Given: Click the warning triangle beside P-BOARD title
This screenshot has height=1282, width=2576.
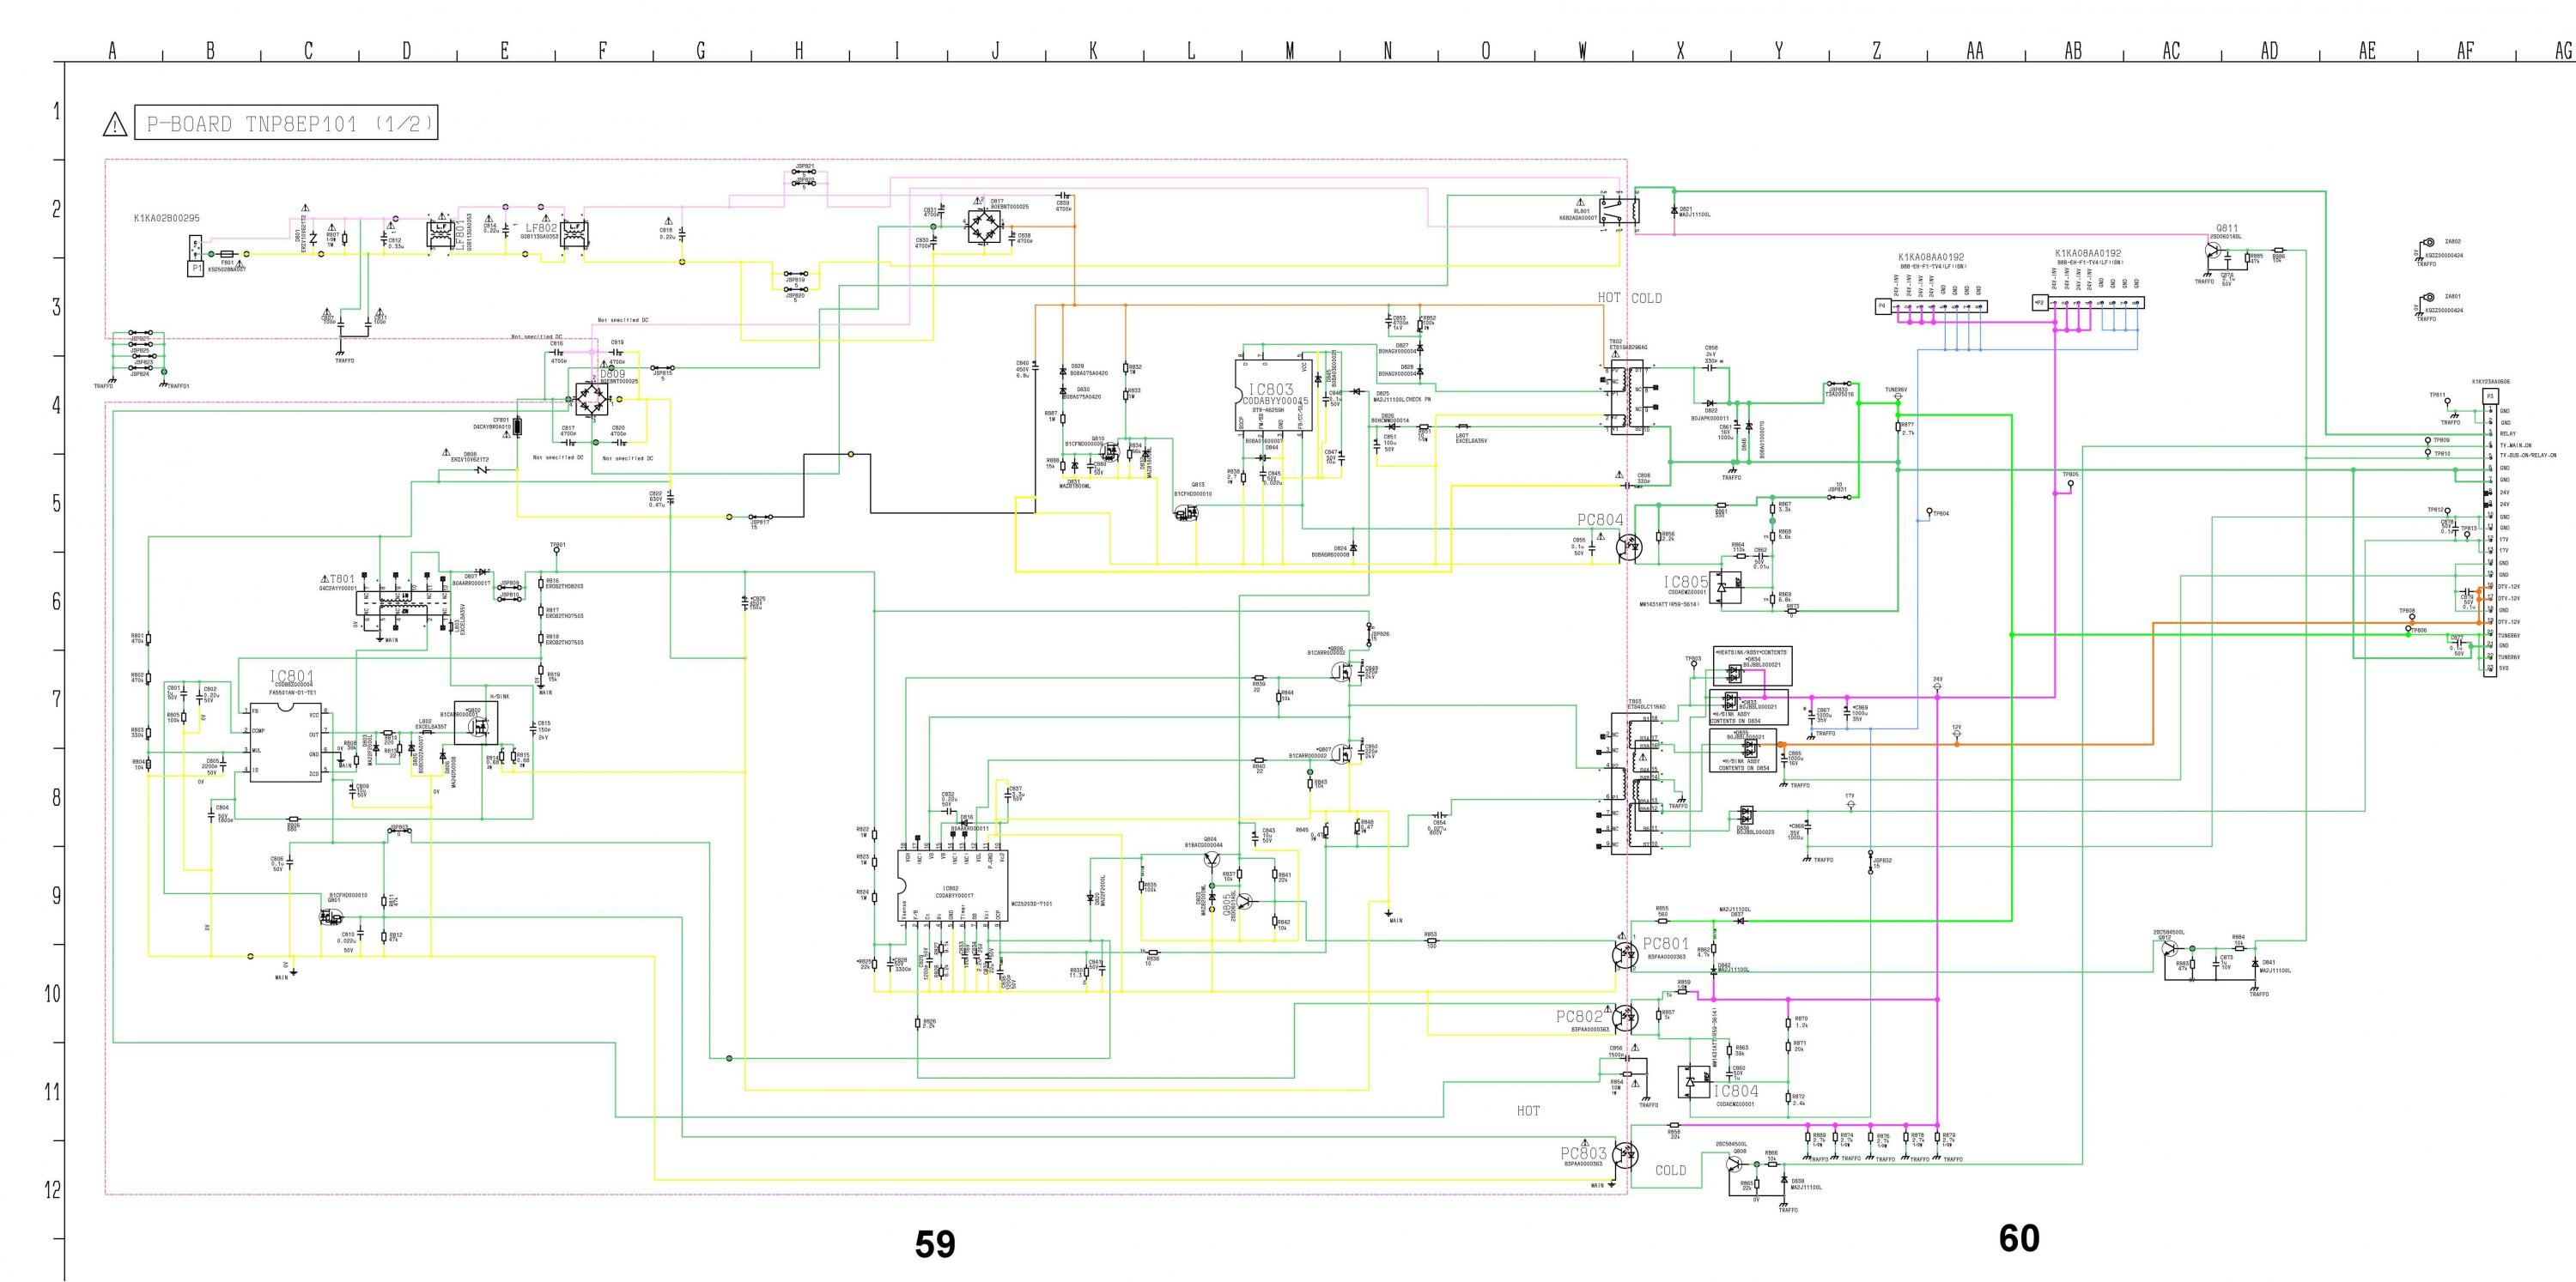Looking at the screenshot, I should [x=115, y=125].
